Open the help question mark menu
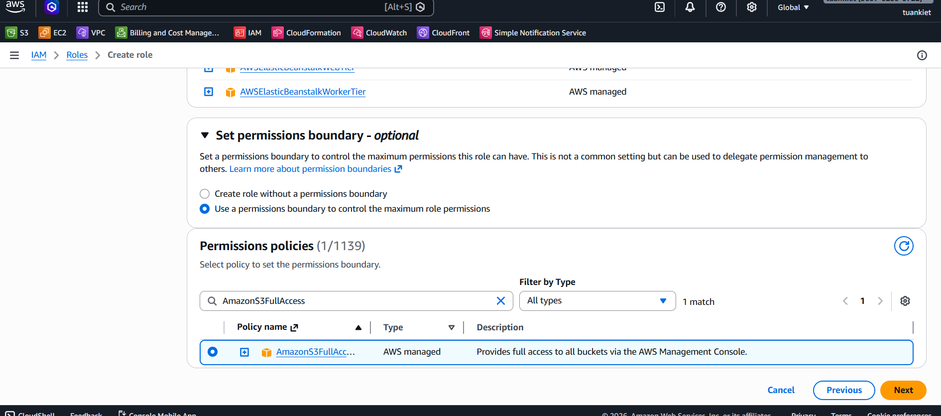 click(x=720, y=7)
